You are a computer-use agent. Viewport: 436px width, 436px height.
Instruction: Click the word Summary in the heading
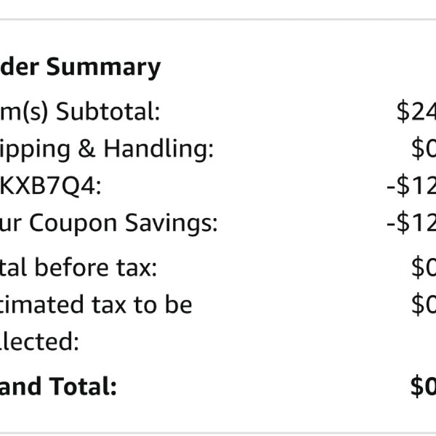click(x=104, y=68)
